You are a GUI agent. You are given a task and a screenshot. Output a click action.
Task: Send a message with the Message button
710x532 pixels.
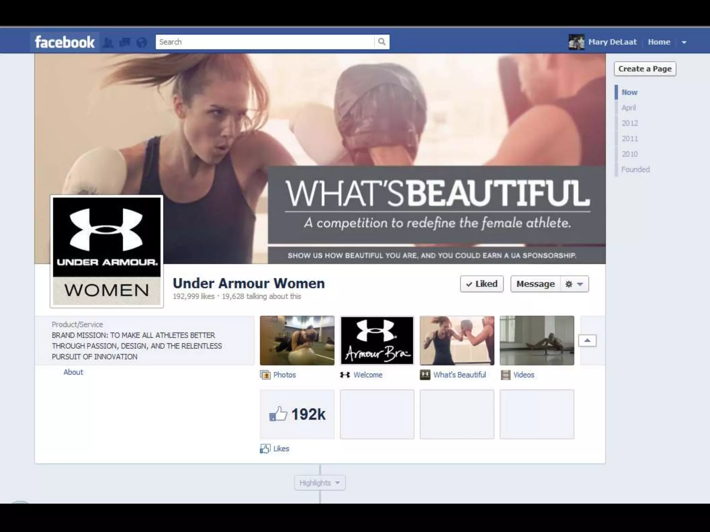535,284
